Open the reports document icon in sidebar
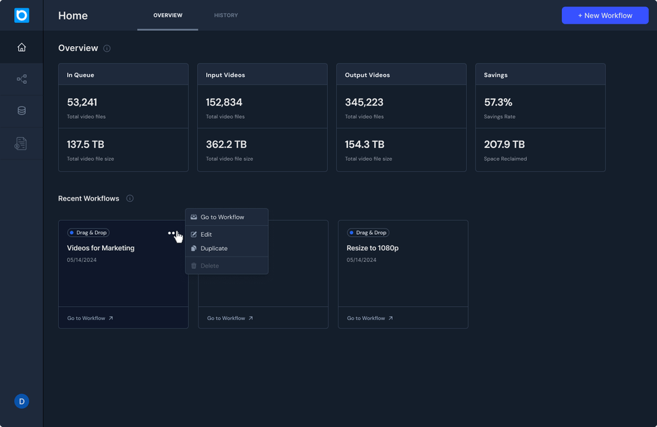657x427 pixels. (22, 144)
